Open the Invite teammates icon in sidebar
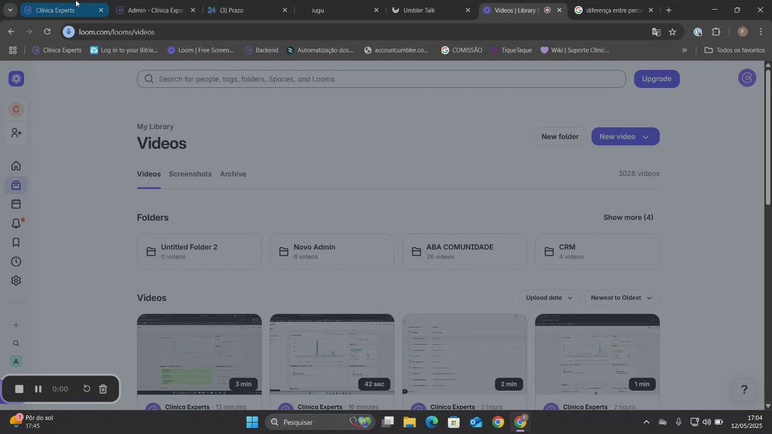 [x=16, y=133]
